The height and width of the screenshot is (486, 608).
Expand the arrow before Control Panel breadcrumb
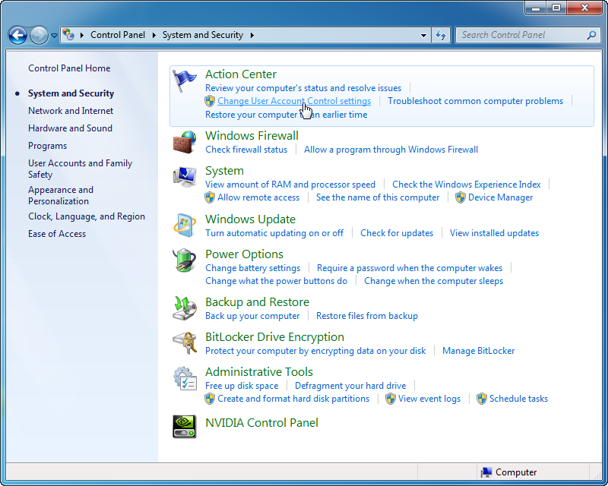82,35
